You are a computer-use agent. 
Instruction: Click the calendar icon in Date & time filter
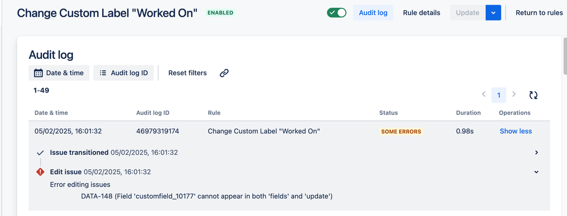click(x=38, y=73)
